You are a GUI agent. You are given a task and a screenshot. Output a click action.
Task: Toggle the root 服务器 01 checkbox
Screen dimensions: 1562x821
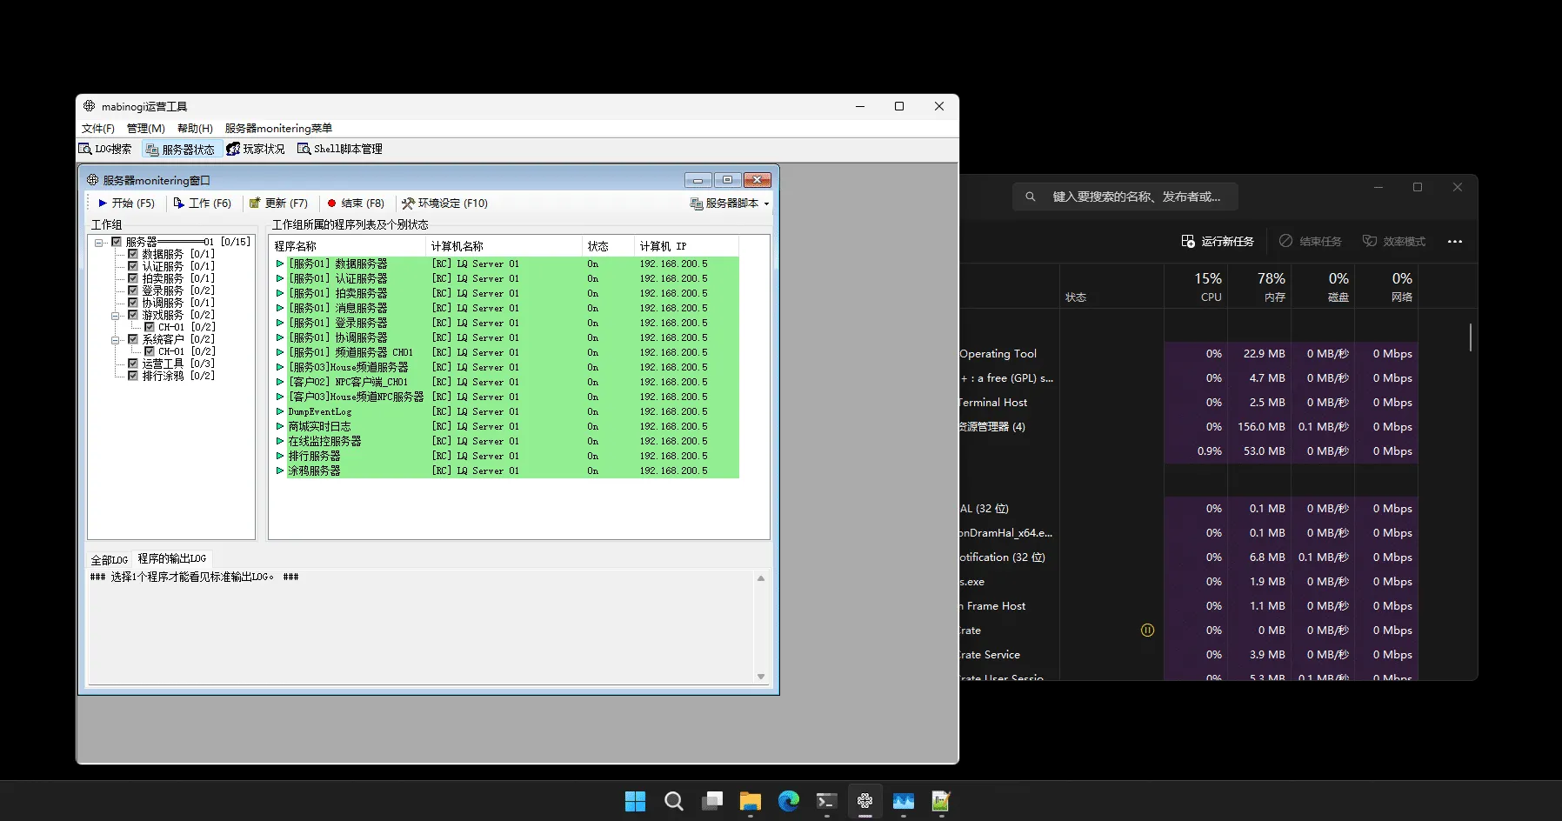117,242
